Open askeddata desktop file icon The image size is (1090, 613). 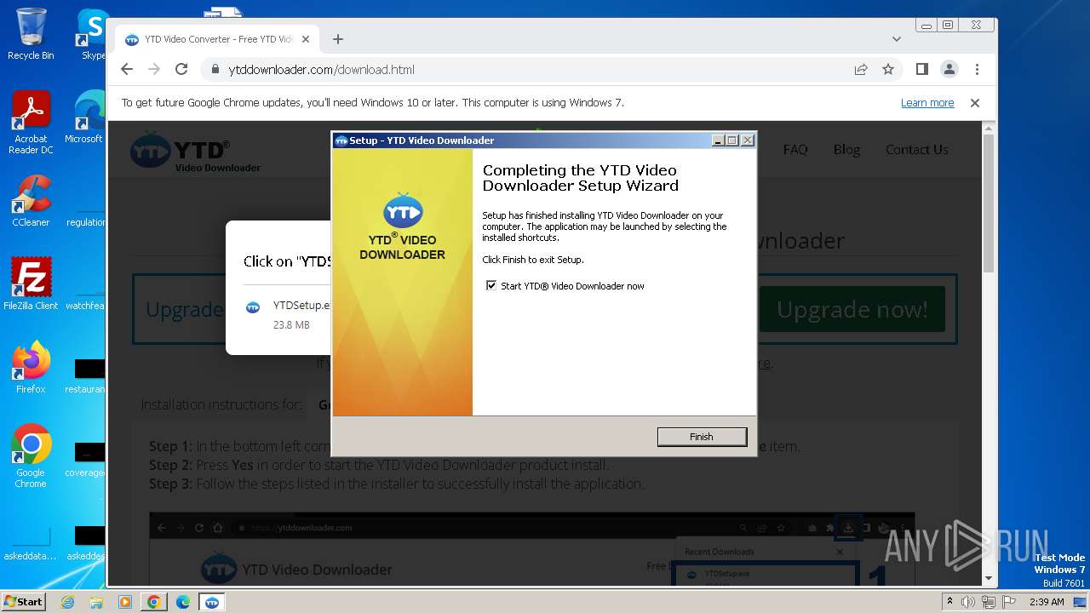click(x=31, y=545)
